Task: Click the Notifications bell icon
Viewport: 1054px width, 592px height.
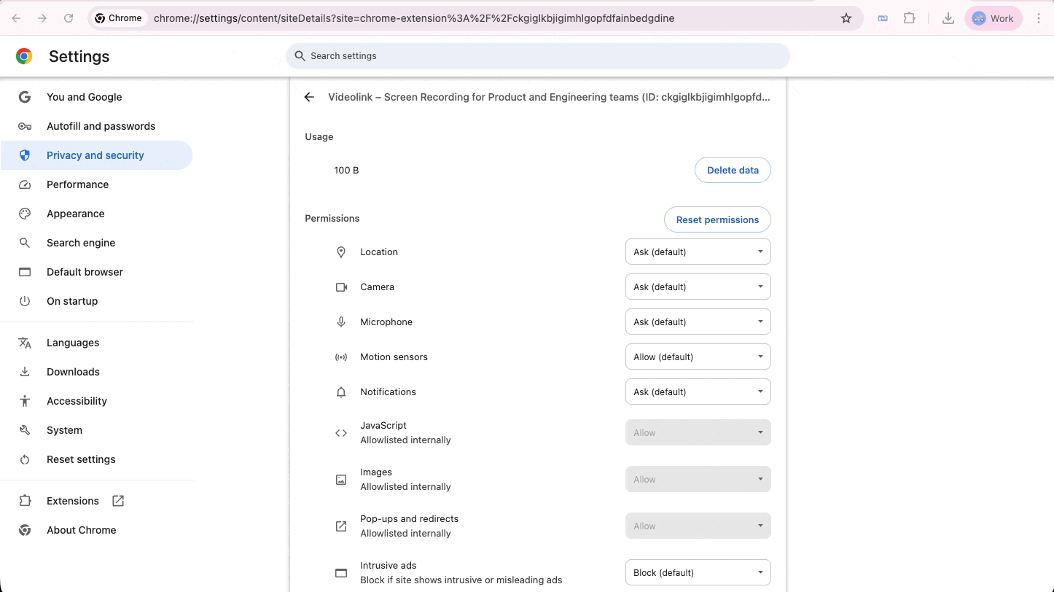Action: [340, 392]
